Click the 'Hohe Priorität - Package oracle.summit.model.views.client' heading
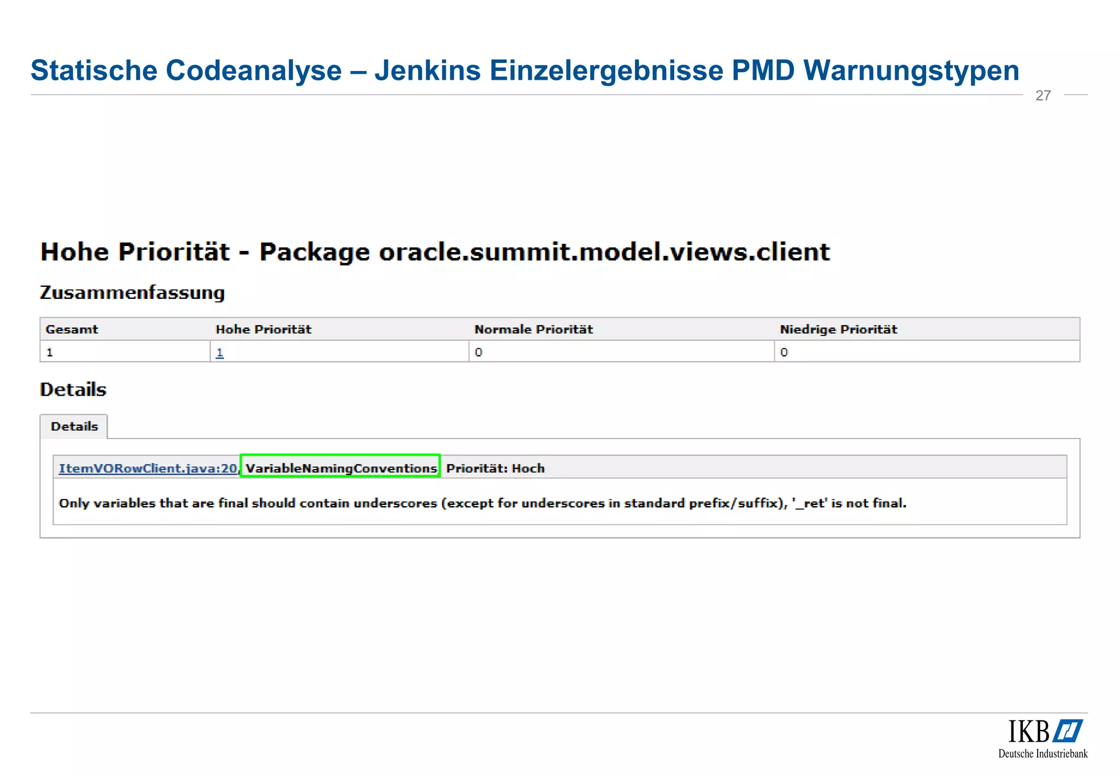The height and width of the screenshot is (775, 1119). pos(435,253)
